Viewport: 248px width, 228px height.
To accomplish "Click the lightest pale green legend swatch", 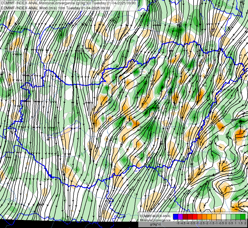I will [228, 217].
